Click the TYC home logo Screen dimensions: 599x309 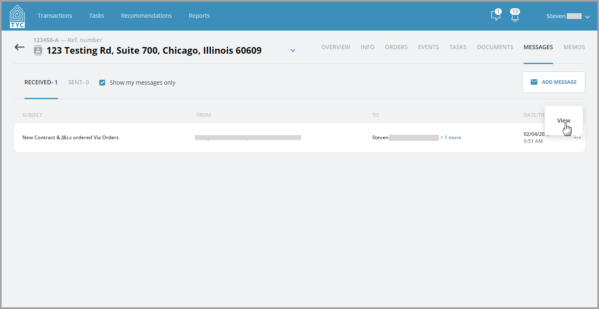(17, 16)
